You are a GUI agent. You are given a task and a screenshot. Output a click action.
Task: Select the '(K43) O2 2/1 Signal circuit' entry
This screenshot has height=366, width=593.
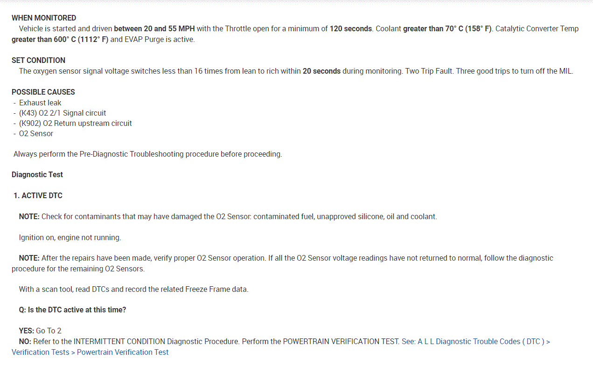point(63,113)
